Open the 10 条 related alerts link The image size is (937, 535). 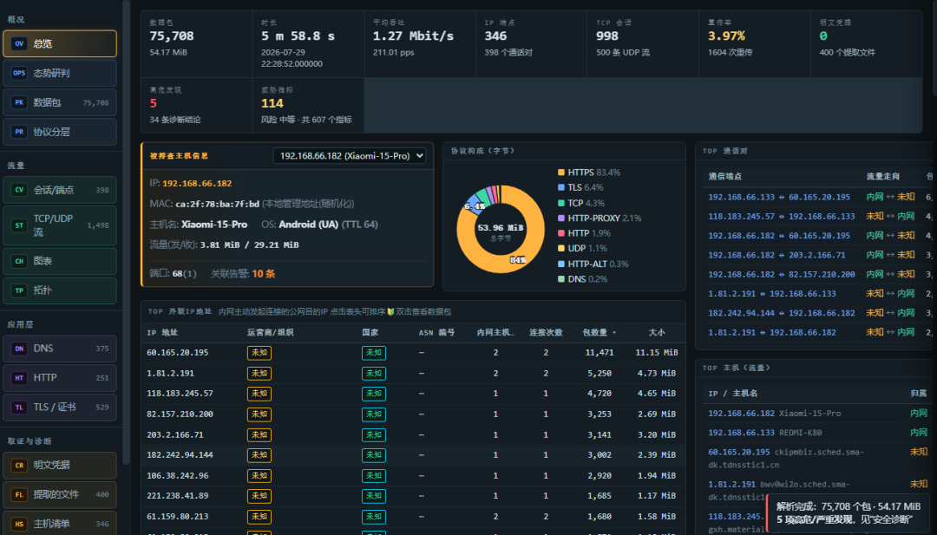pos(264,273)
